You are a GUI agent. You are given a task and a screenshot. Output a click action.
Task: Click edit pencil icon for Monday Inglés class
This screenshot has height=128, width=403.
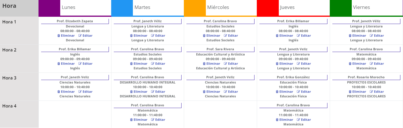80,64
